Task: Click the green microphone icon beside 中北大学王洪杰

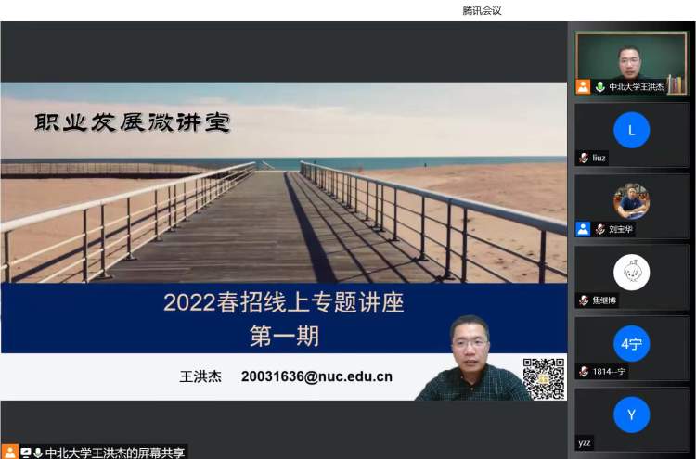Action: [600, 87]
